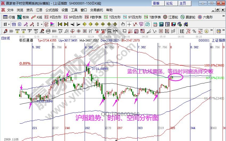Viewport: 226px width, 141px height.
Task: Open the 行情 market quotes view
Action: coord(9,17)
